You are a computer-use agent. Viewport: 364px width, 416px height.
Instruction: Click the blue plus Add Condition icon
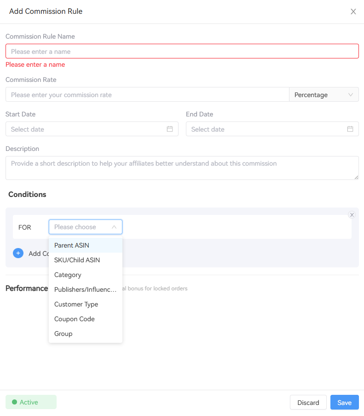tap(18, 254)
